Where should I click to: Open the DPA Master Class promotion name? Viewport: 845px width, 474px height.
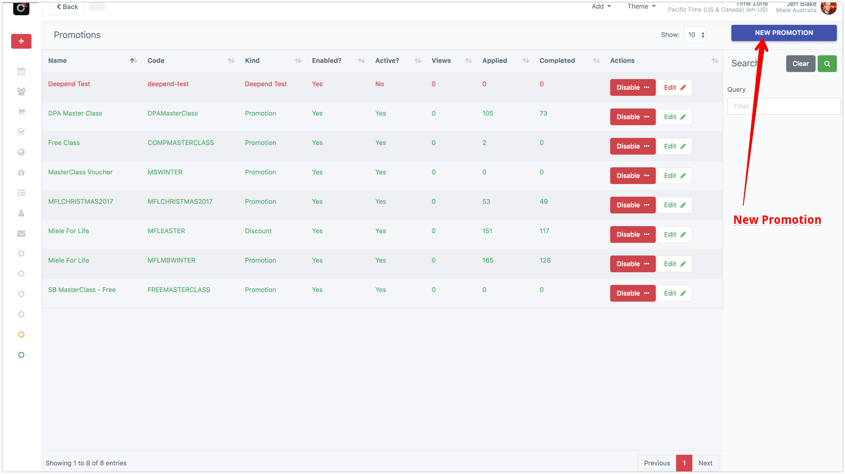(75, 113)
